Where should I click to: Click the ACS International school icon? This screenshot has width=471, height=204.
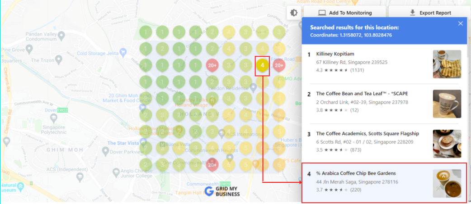click(x=221, y=132)
